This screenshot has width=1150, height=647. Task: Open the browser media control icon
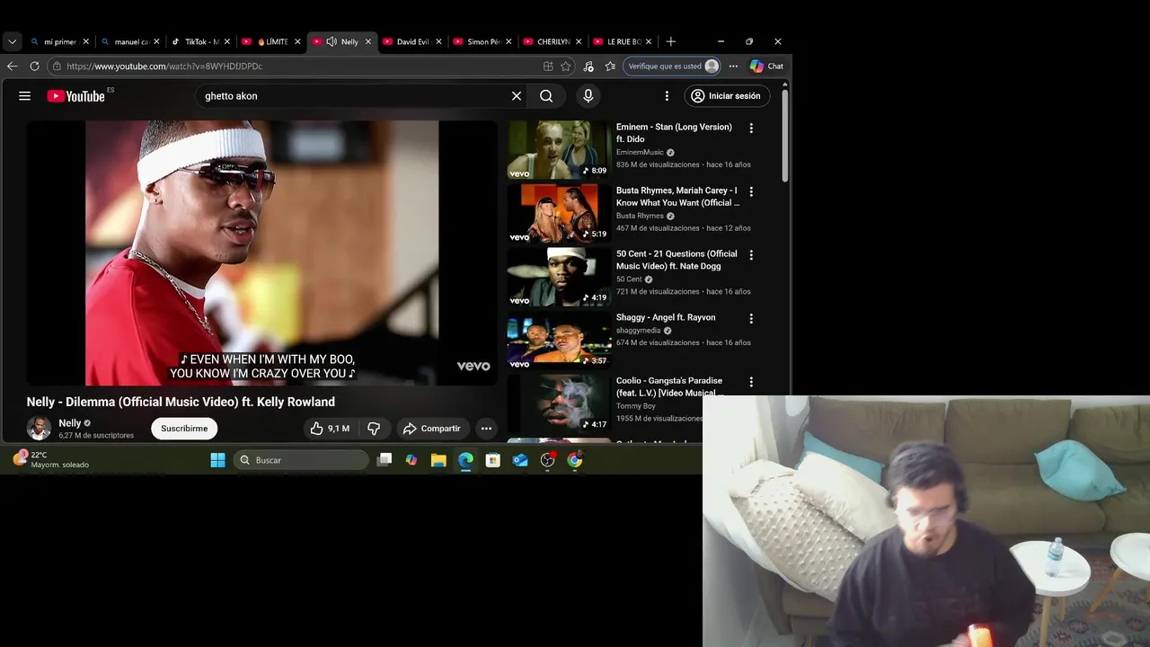(x=588, y=66)
